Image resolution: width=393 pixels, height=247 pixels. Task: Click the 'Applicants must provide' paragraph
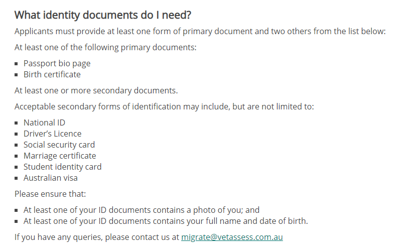click(x=200, y=31)
